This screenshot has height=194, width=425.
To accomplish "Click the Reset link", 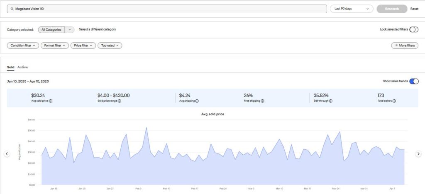I will coord(415,9).
